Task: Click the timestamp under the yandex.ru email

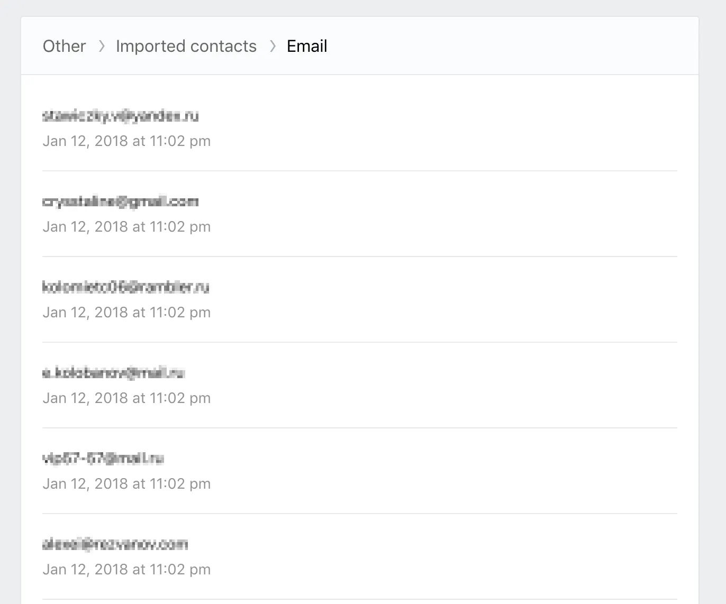Action: pyautogui.click(x=126, y=141)
